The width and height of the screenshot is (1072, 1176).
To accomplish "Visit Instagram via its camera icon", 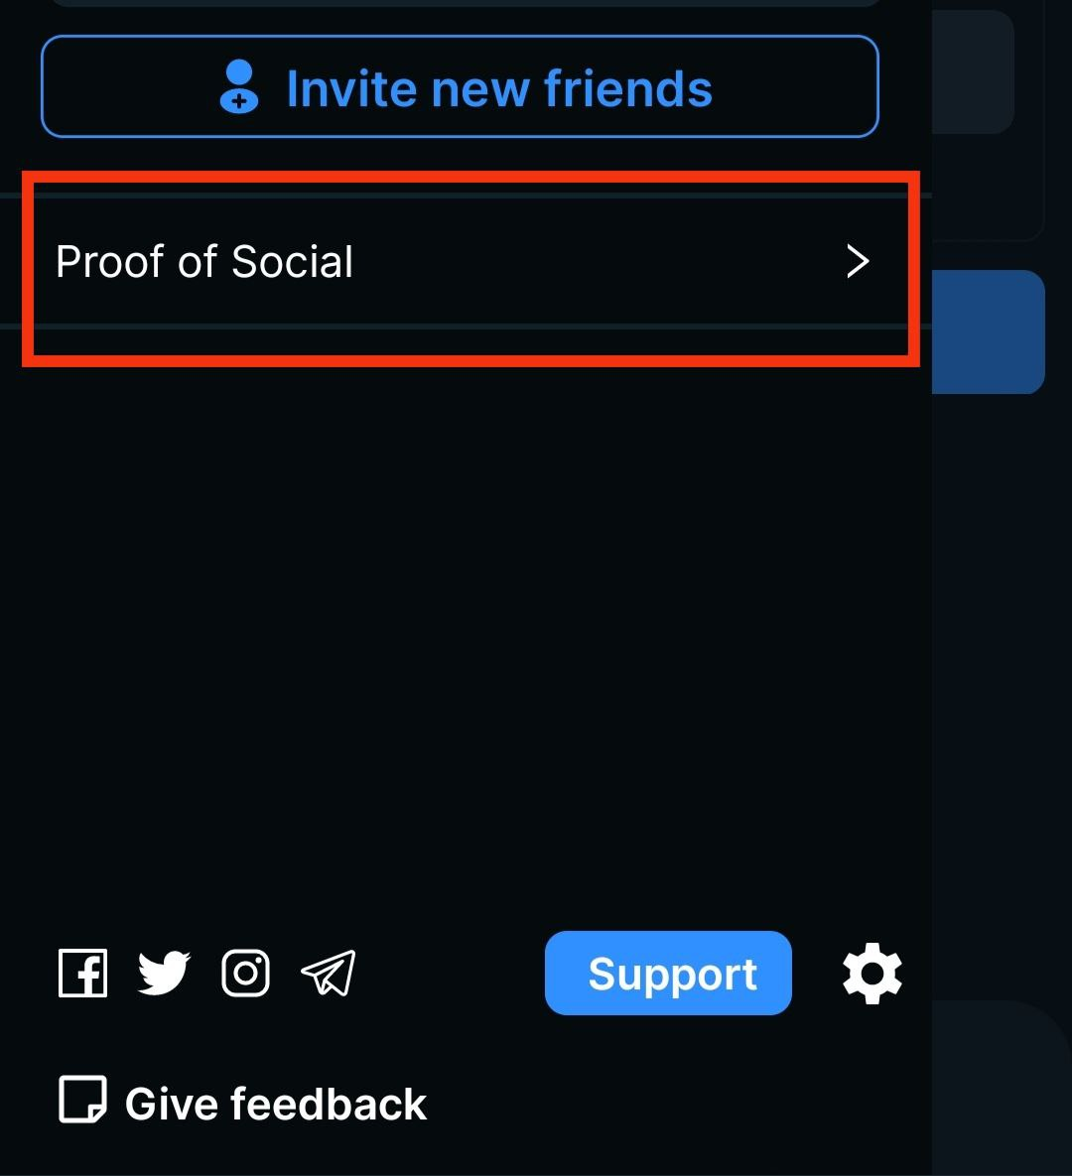I will [245, 973].
